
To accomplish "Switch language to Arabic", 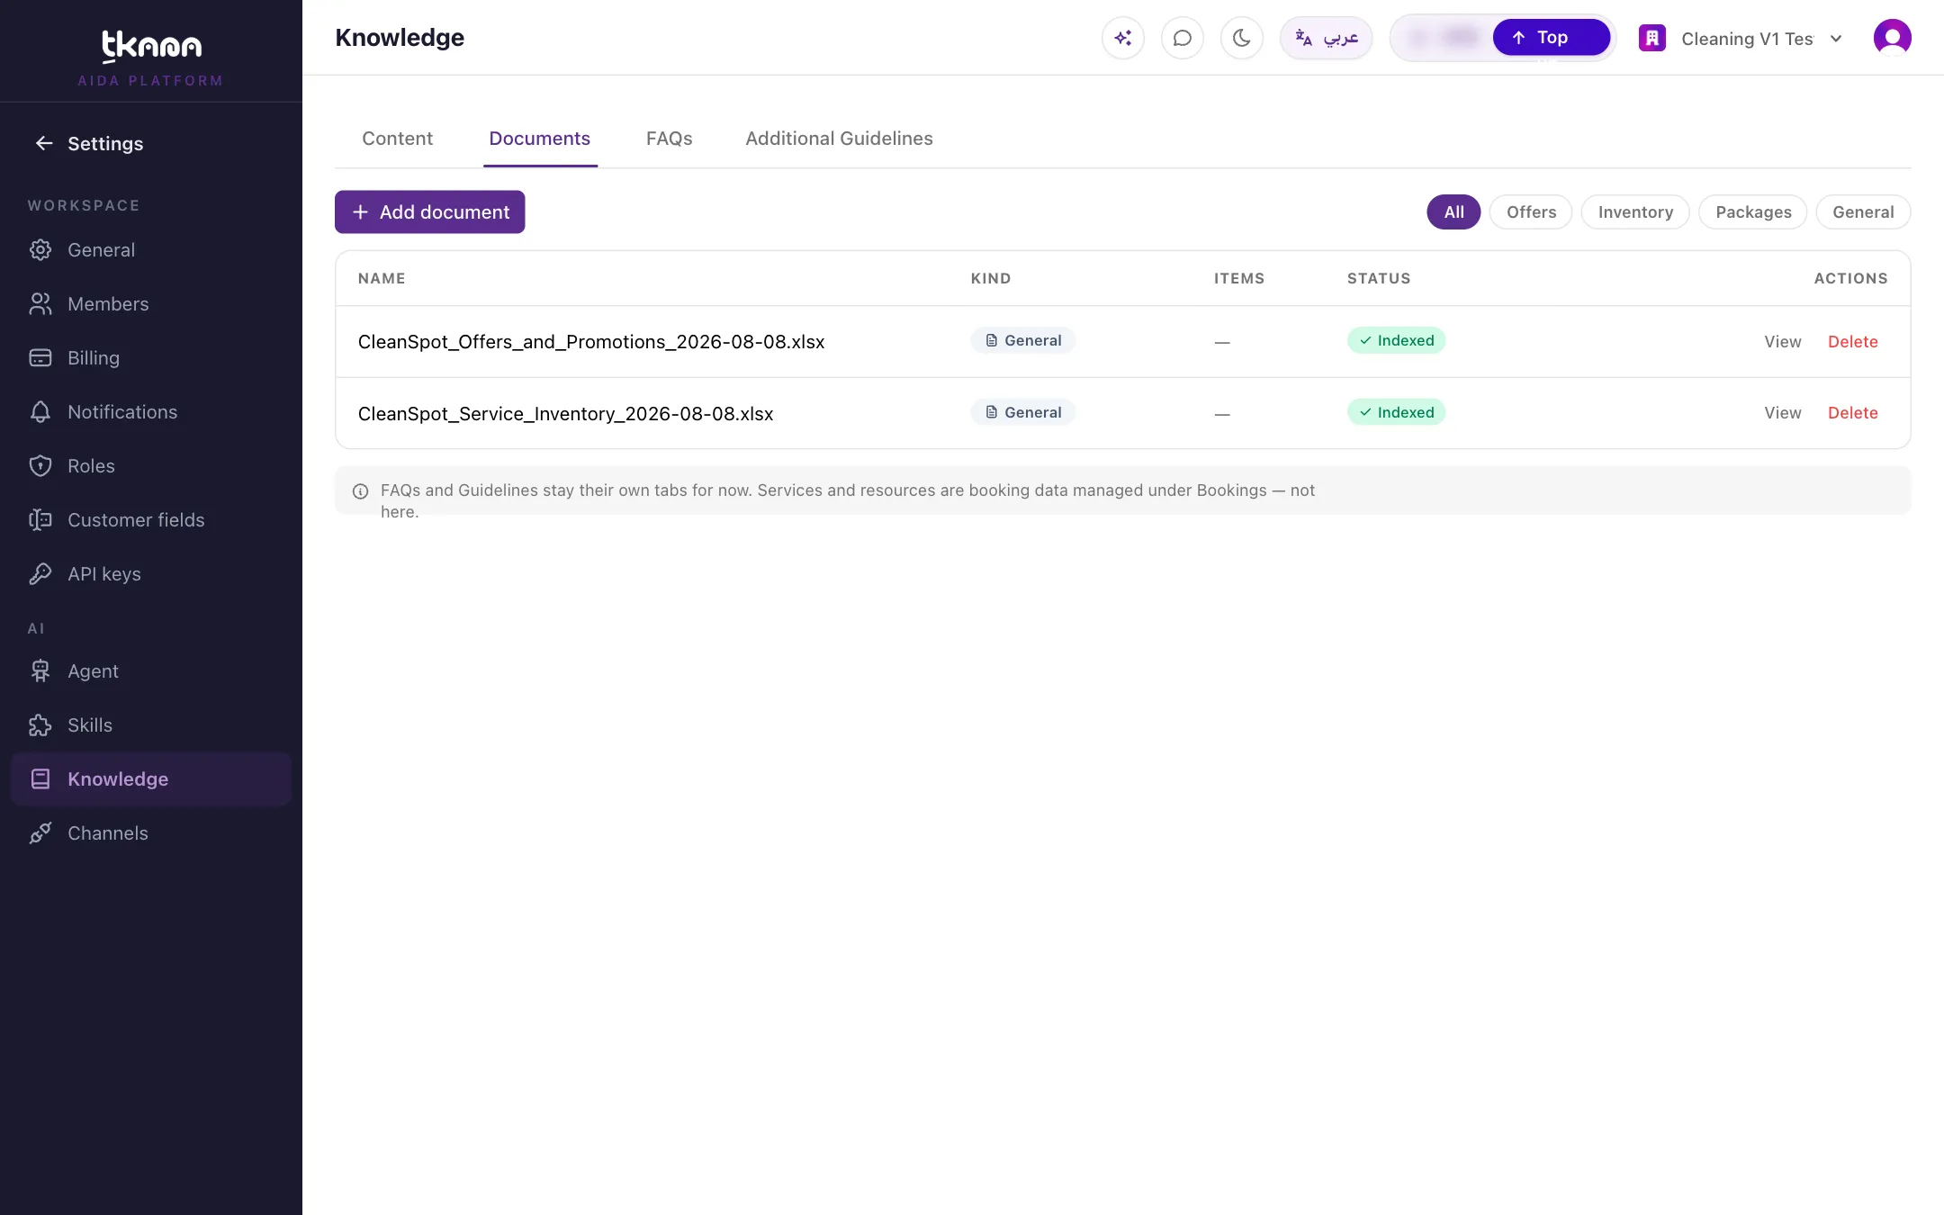I will pos(1326,38).
